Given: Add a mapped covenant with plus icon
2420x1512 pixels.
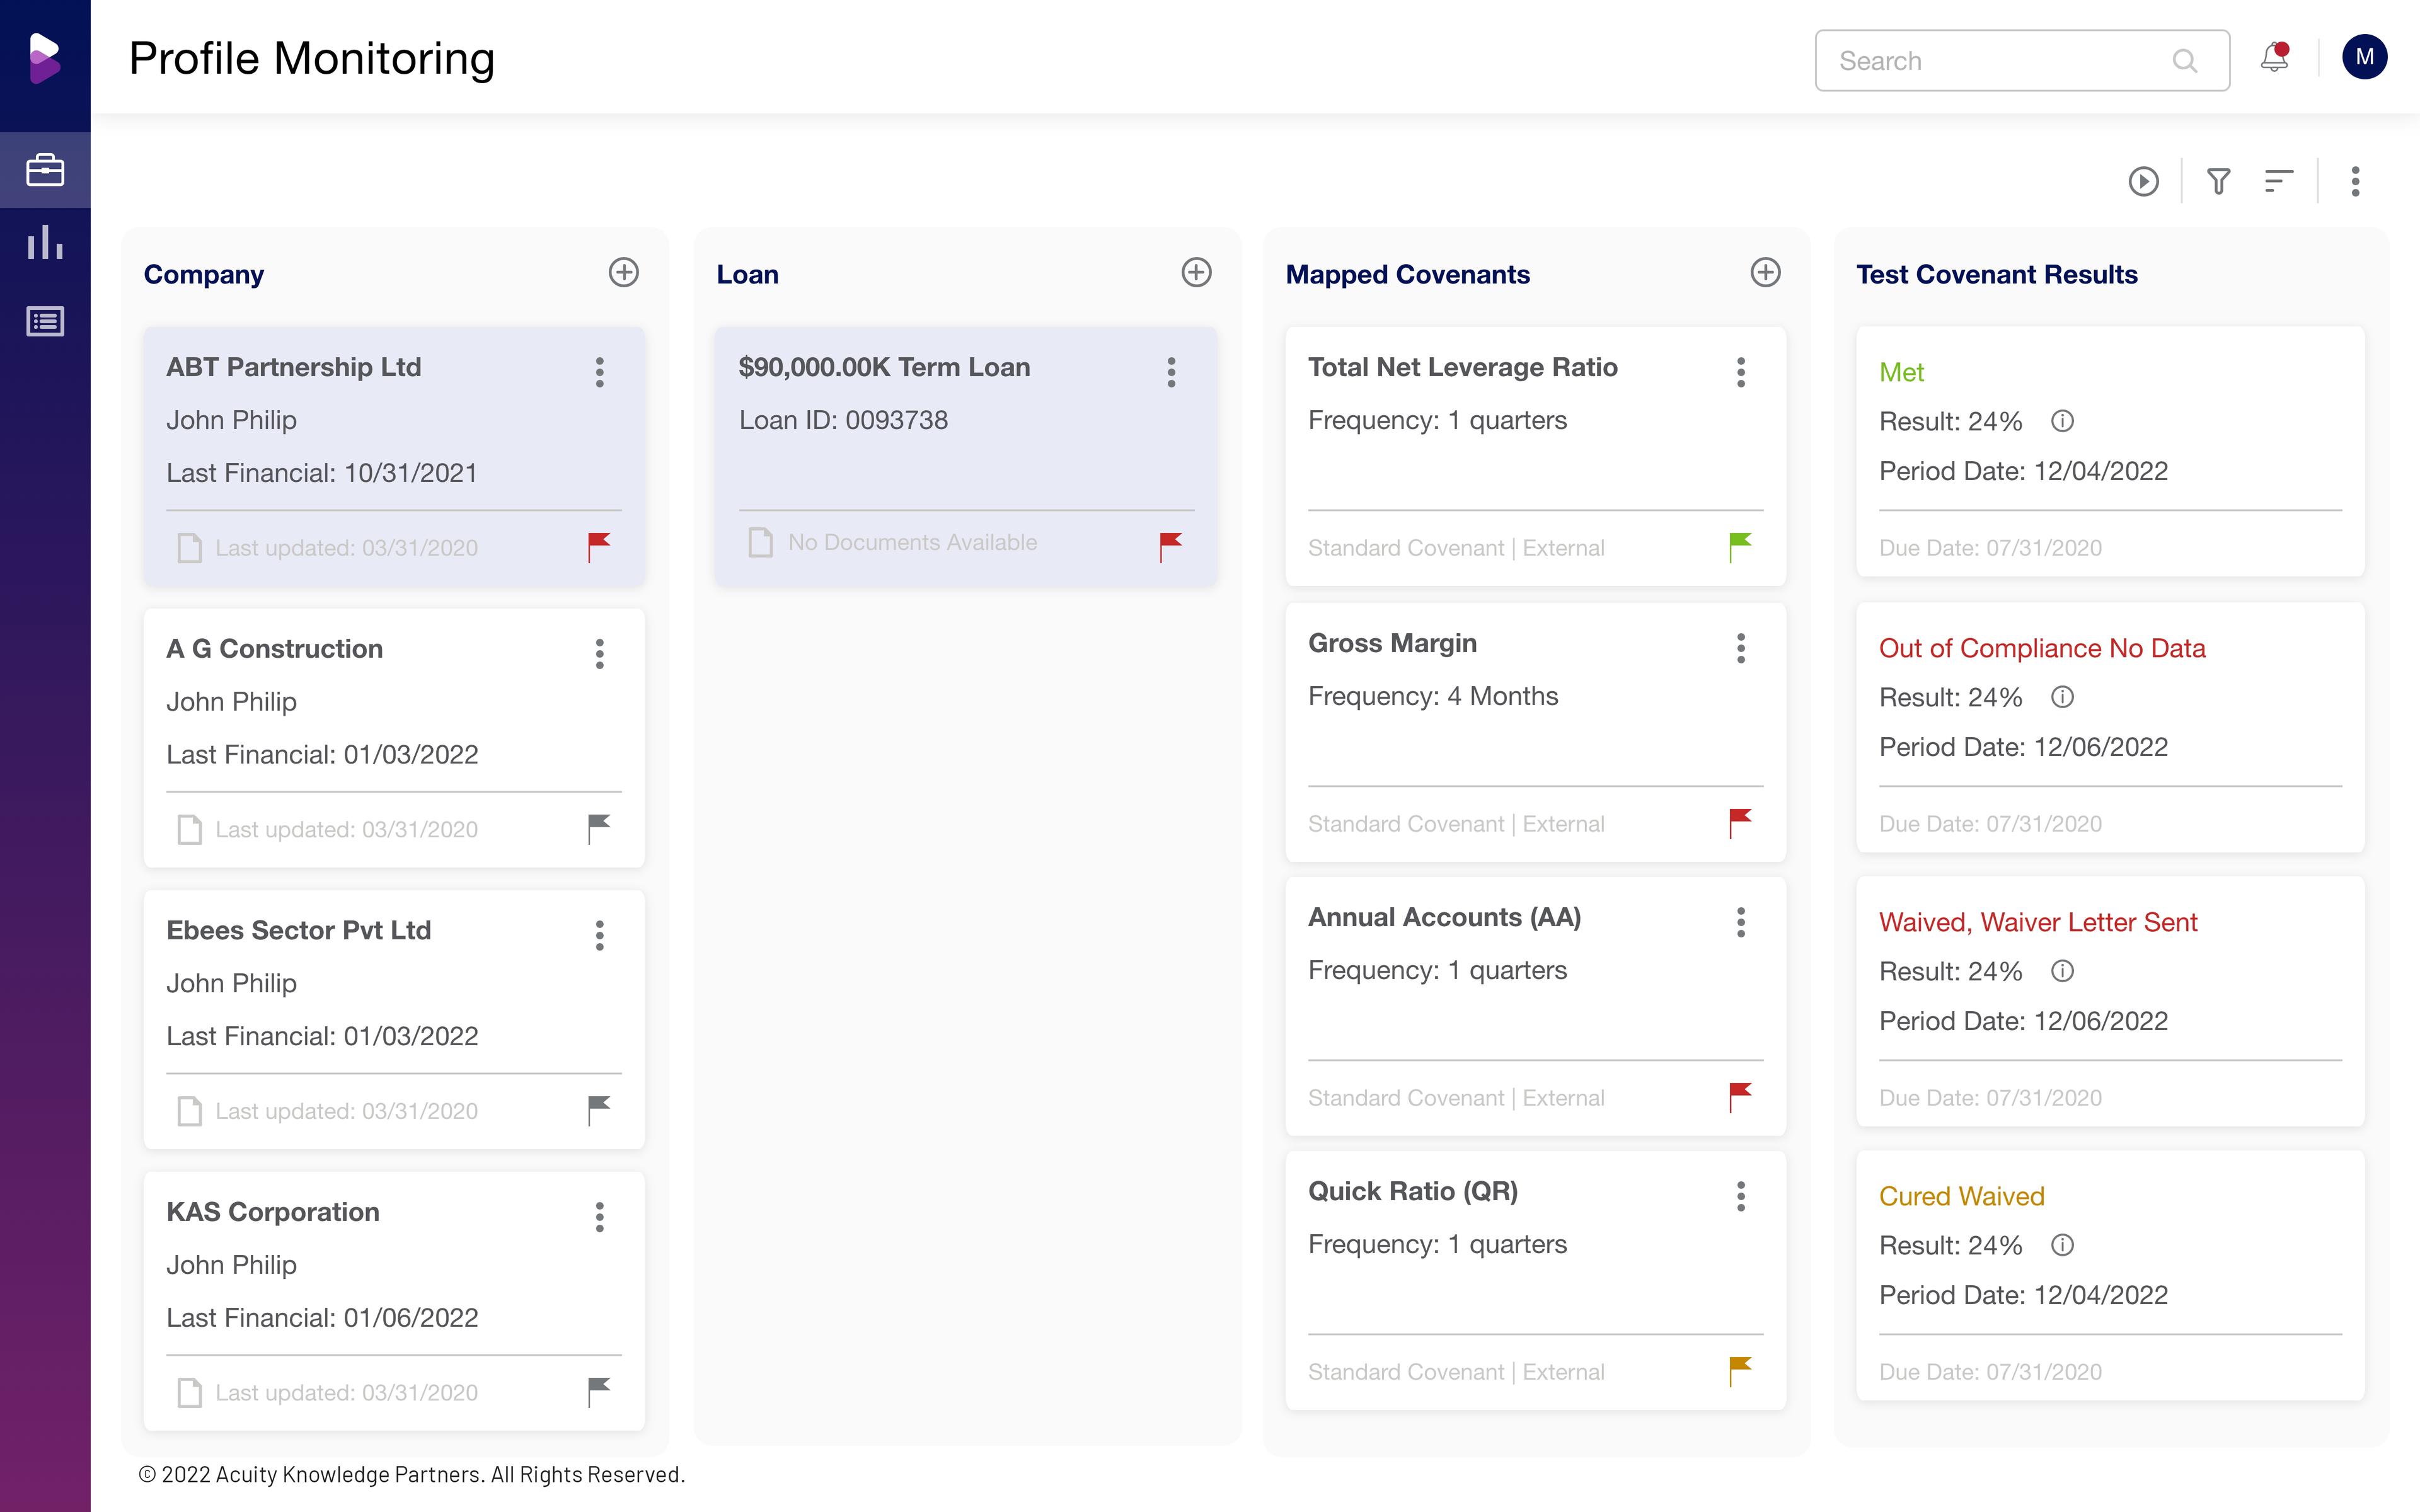Looking at the screenshot, I should pos(1765,273).
